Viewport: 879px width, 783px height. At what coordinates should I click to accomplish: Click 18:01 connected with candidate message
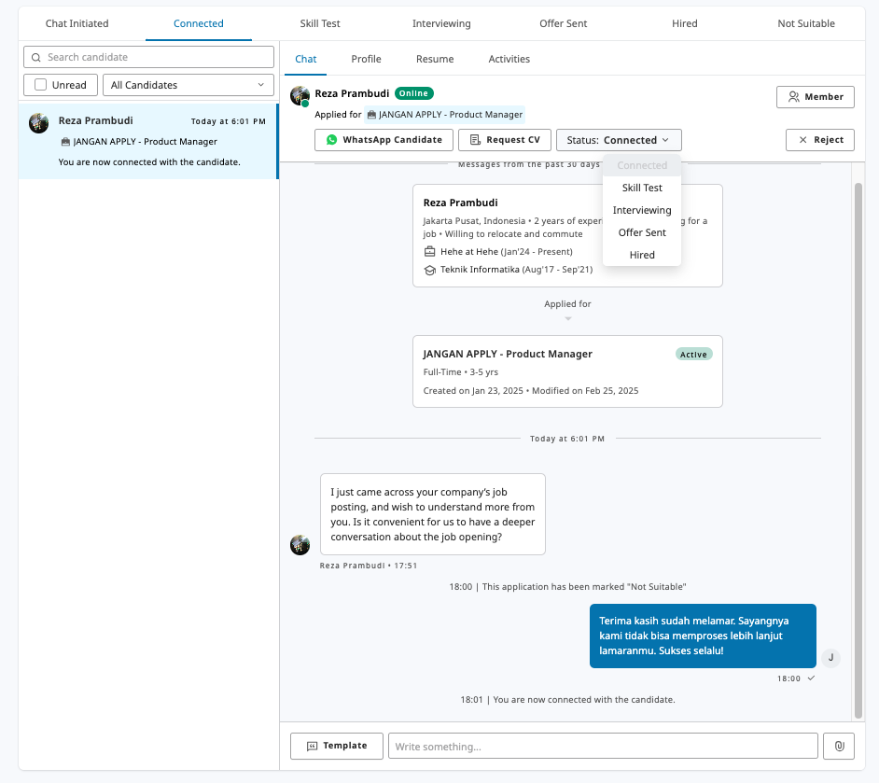tap(567, 700)
